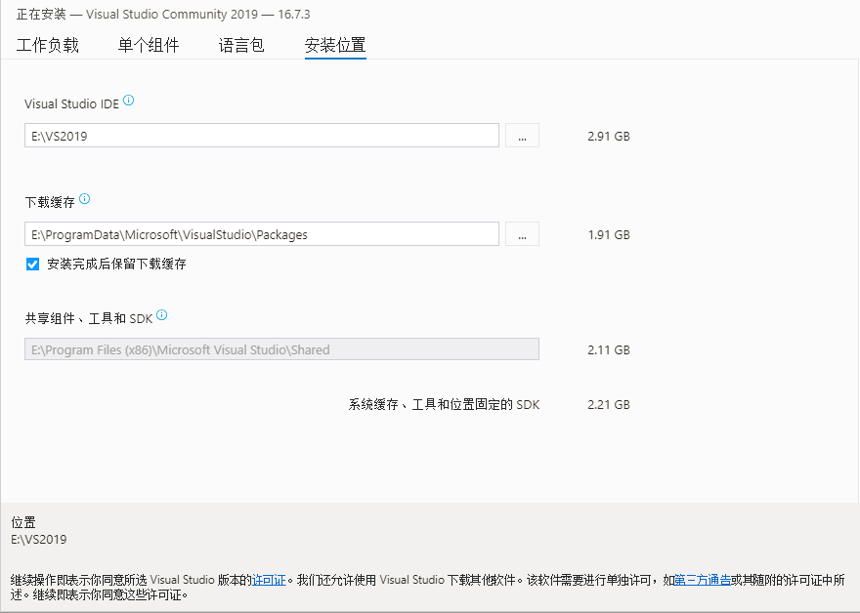Click the 2.21 GB system cache size
The width and height of the screenshot is (860, 613).
click(x=609, y=404)
